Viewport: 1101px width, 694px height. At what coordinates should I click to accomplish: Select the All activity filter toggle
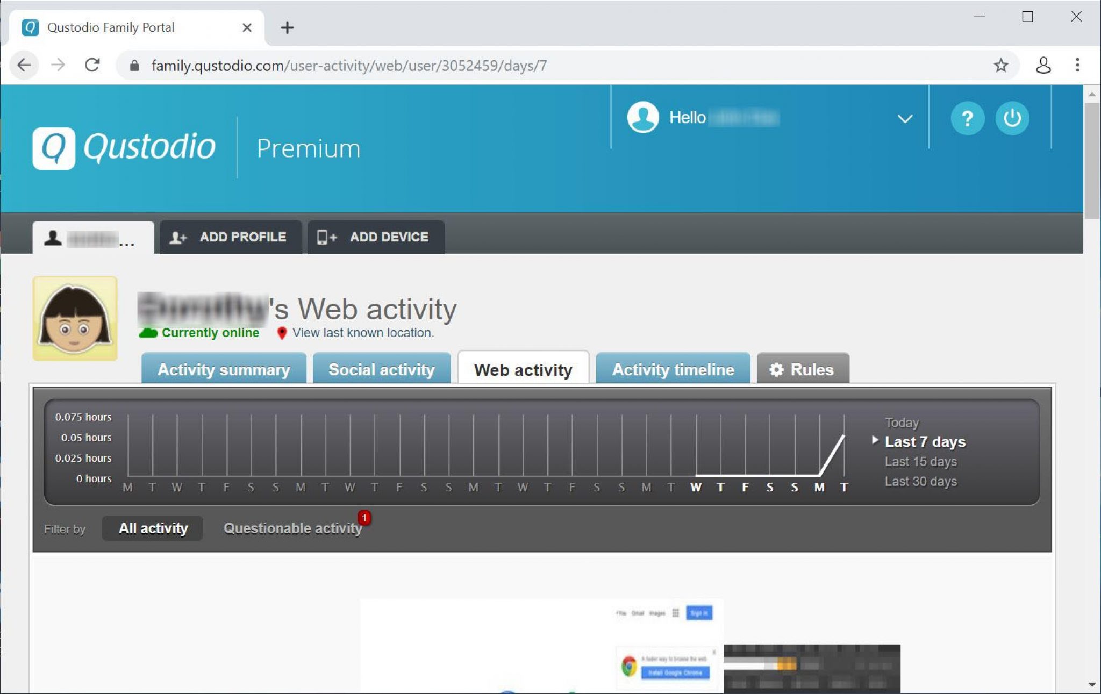[153, 528]
